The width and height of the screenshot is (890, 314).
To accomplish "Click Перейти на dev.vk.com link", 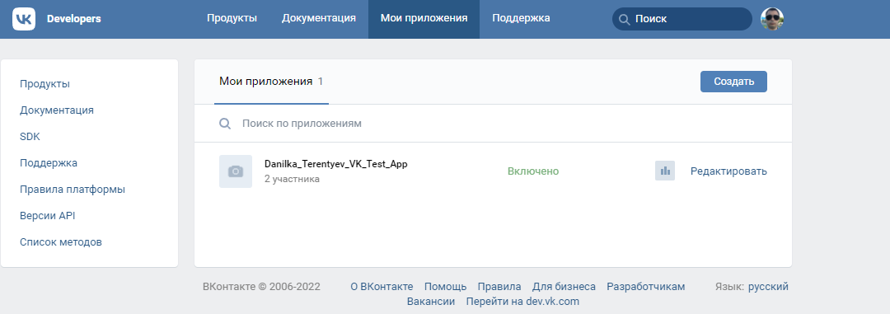I will [x=522, y=302].
